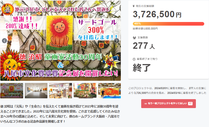Click the clock icon next to 募集終了まで残り
This screenshot has width=209, height=127.
tap(134, 59)
